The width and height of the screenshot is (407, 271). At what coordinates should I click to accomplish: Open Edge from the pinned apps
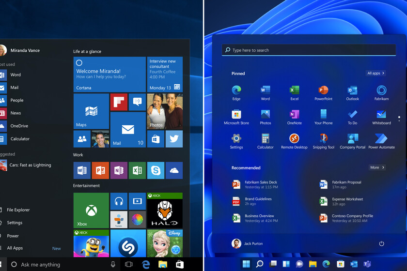click(236, 91)
